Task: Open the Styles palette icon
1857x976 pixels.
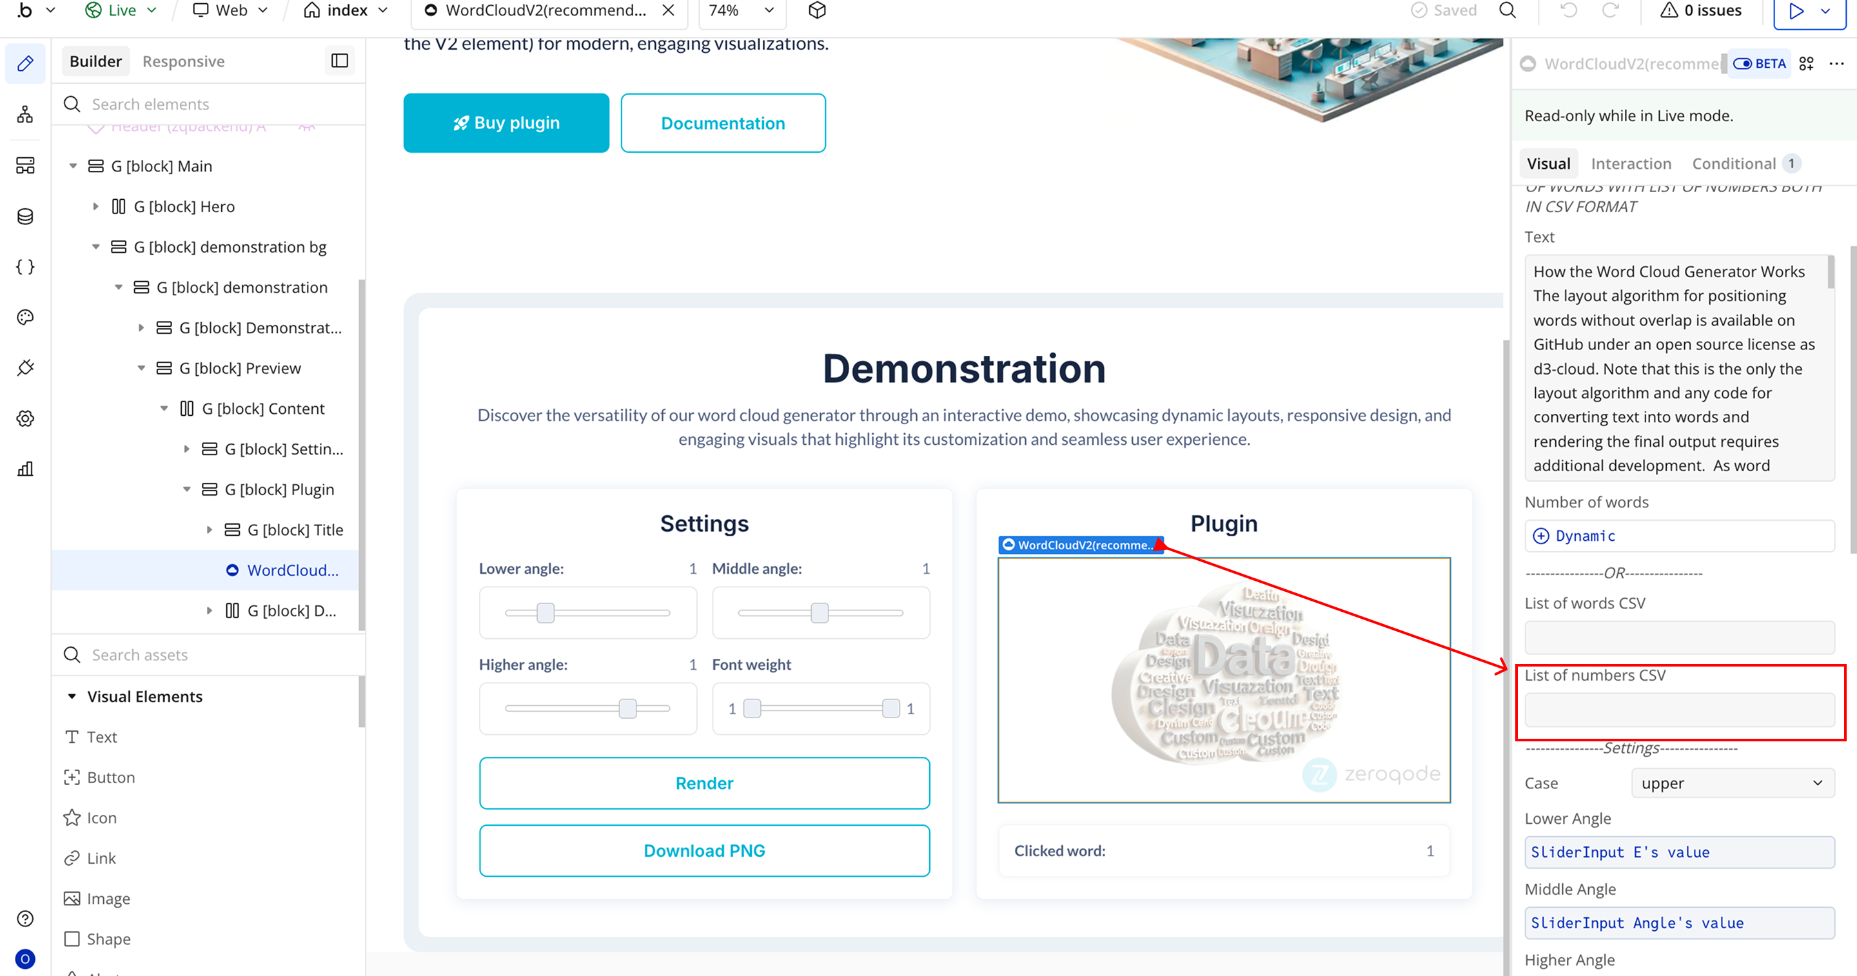Action: (25, 317)
